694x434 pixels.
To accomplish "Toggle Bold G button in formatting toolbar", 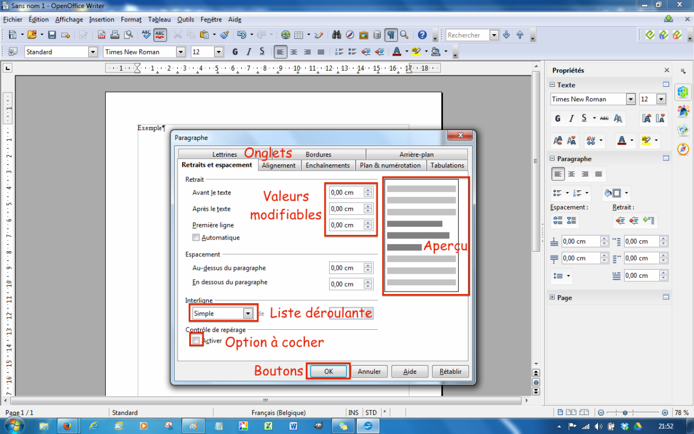I will 235,52.
